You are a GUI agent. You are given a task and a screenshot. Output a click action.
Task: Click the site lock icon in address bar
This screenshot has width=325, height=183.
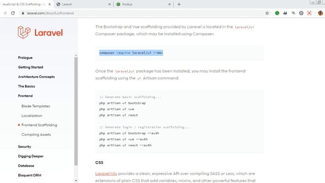23,13
